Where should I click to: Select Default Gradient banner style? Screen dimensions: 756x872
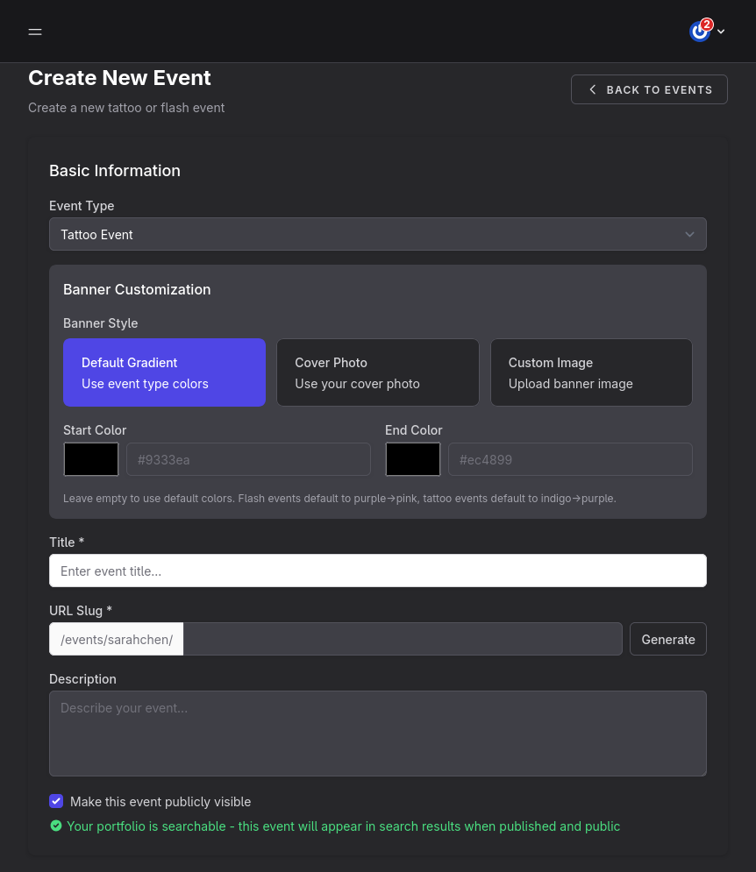click(x=164, y=372)
